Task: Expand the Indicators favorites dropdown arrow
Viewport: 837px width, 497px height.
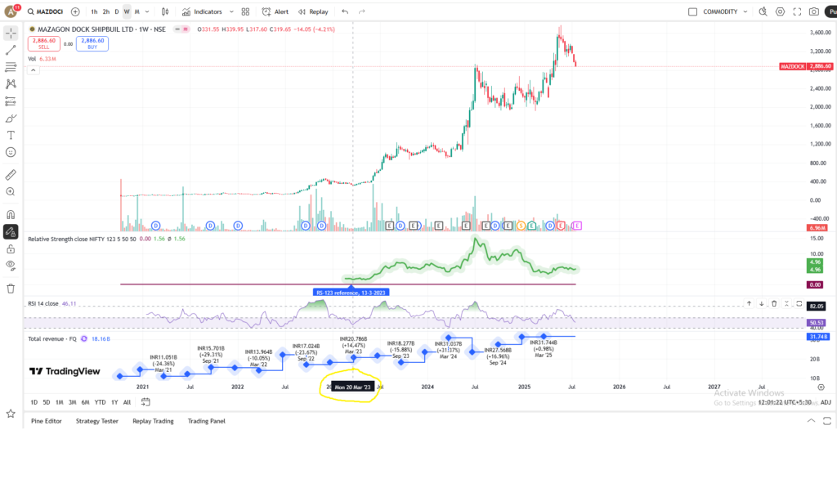Action: point(231,11)
